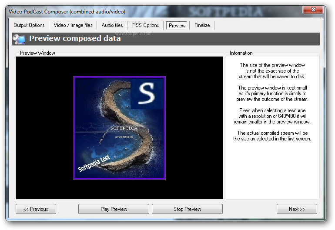Click the 'Preview Window' group label
Image resolution: width=335 pixels, height=230 pixels.
pyautogui.click(x=37, y=53)
